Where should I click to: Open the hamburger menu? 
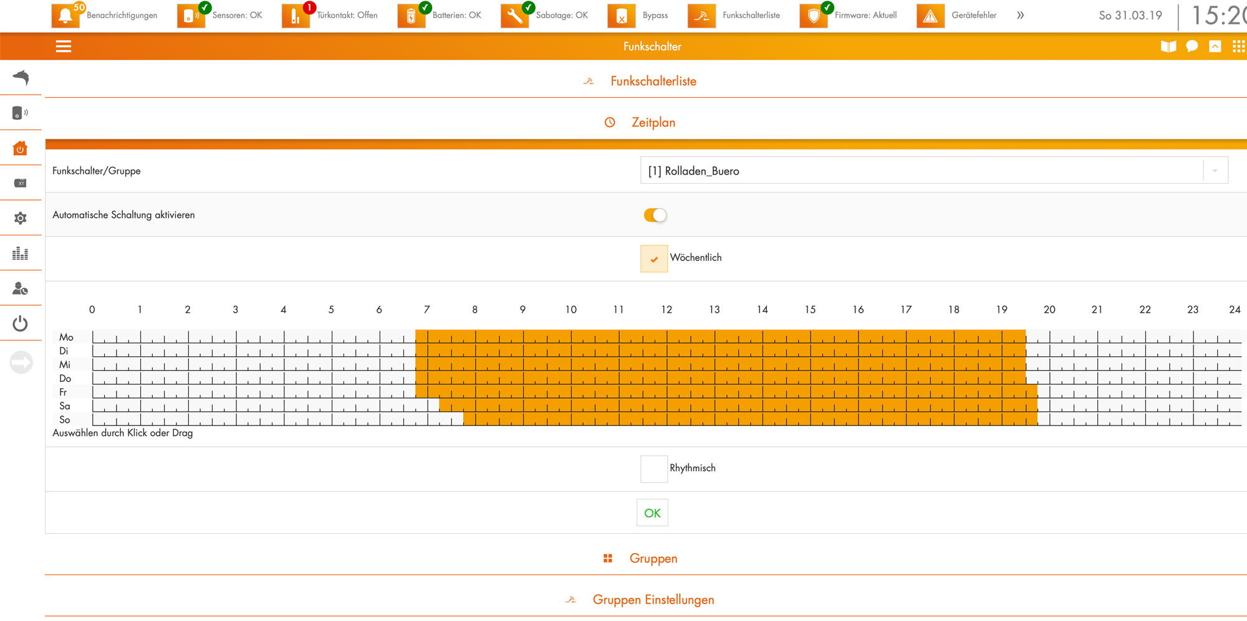(64, 47)
